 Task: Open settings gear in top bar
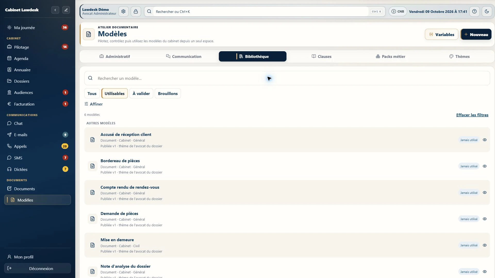123,12
